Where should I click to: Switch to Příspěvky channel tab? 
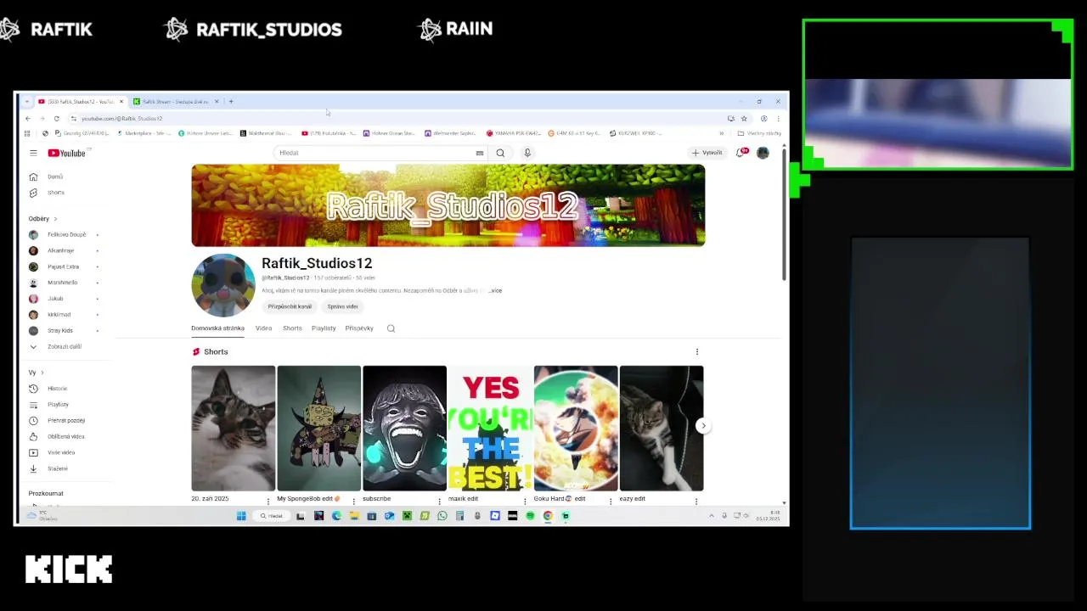coord(359,328)
